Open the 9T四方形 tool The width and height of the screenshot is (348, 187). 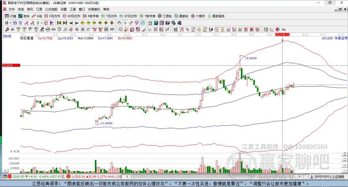[x=128, y=16]
